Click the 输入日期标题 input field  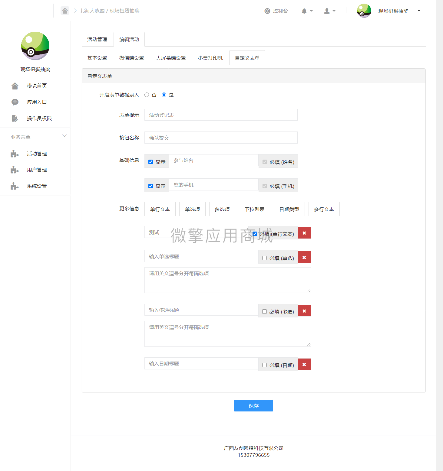(201, 363)
